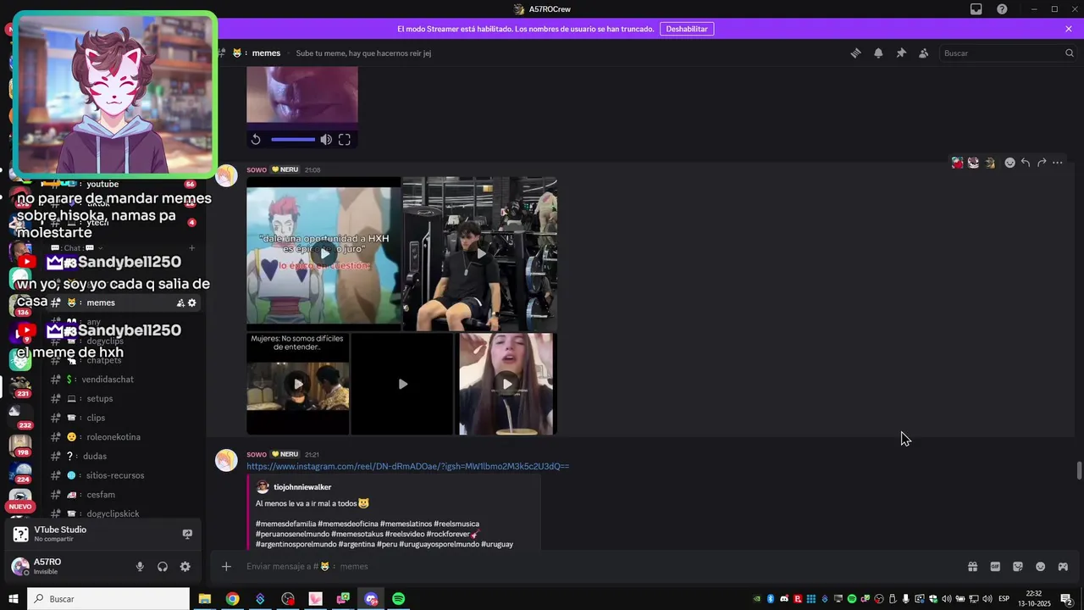
Task: Play the 'Mujeres: No somos difíciles' video
Action: pyautogui.click(x=297, y=384)
